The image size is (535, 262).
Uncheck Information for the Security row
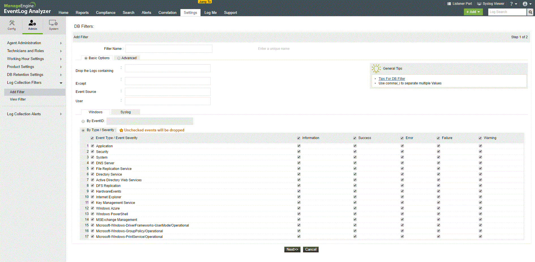click(299, 151)
